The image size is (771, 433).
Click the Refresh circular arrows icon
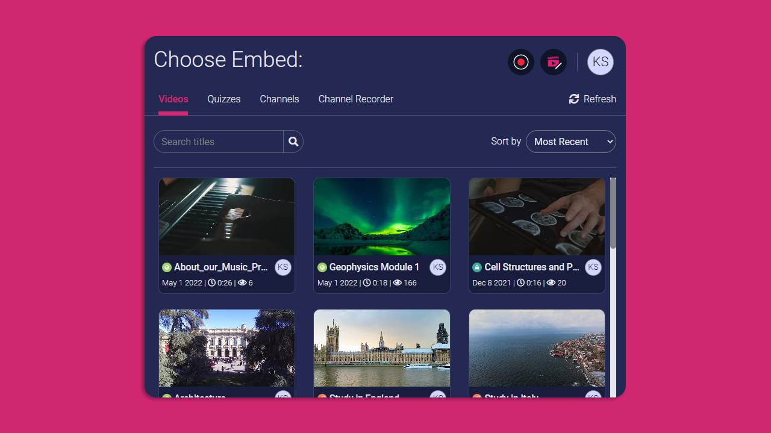[x=574, y=99]
